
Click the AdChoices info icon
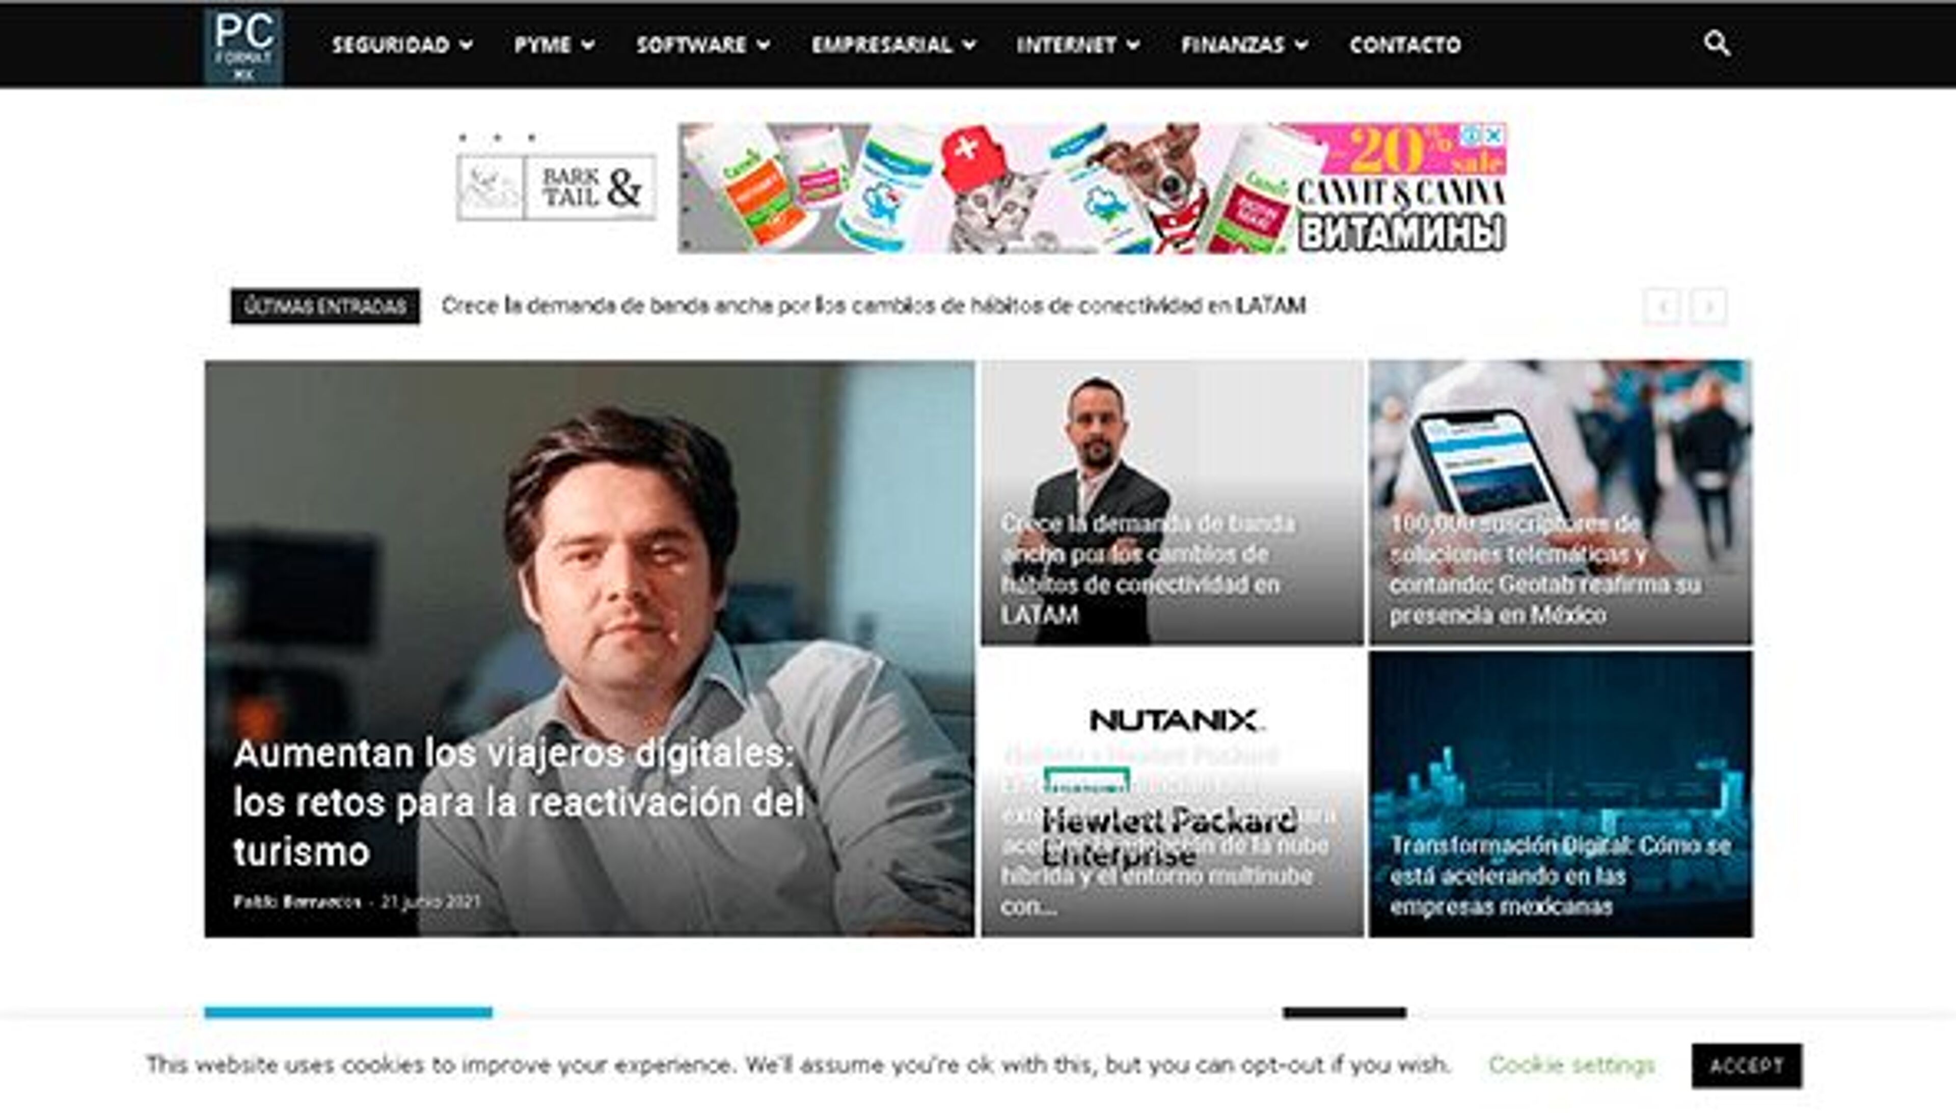point(1471,136)
